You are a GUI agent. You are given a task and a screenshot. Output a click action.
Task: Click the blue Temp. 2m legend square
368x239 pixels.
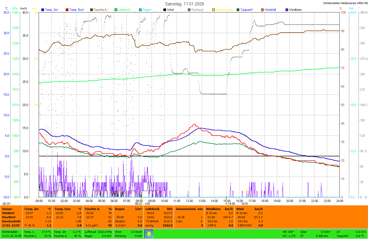point(43,10)
